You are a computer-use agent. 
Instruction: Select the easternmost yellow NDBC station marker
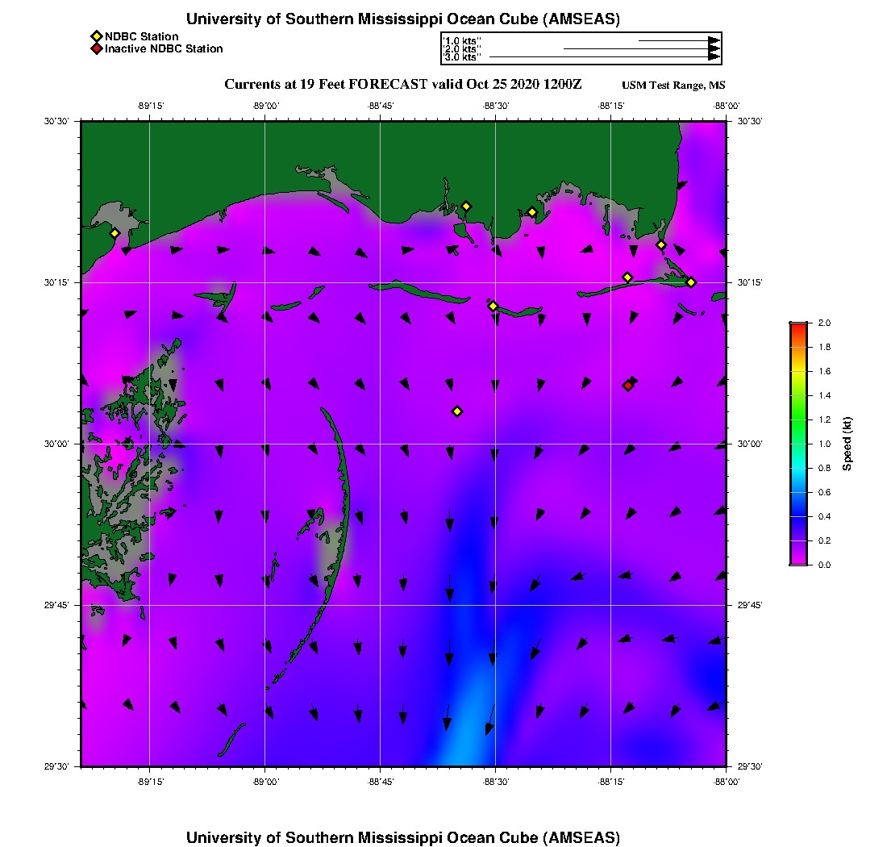[x=691, y=282]
